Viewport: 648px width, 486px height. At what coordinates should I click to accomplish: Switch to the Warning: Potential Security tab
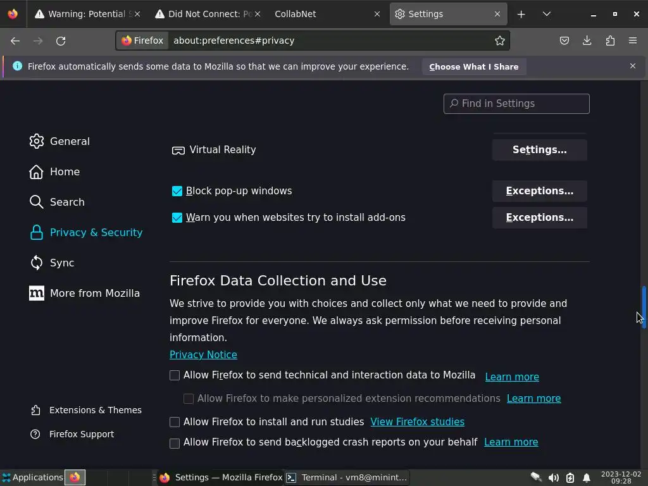pos(87,14)
